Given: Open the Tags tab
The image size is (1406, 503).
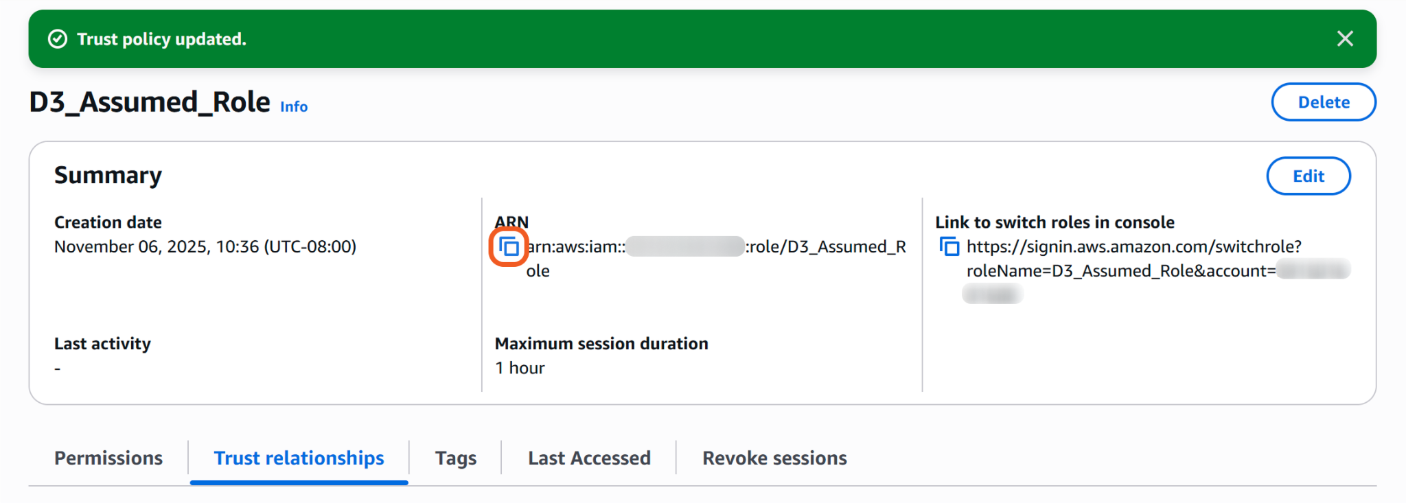Looking at the screenshot, I should [x=455, y=458].
